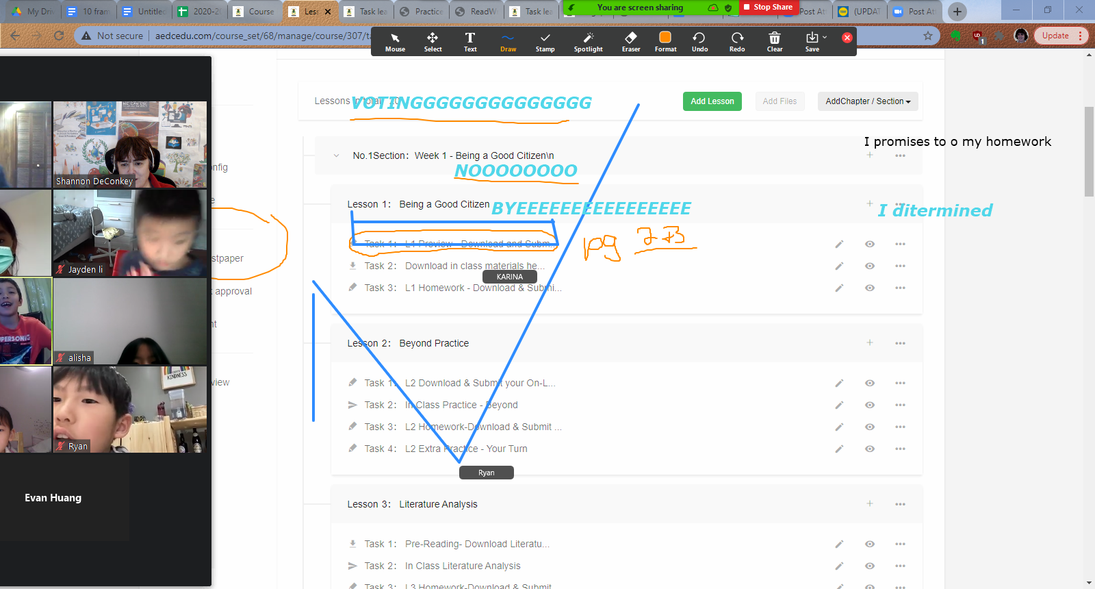This screenshot has width=1095, height=589.
Task: Switch to the ReadW browser tab
Action: pyautogui.click(x=476, y=11)
